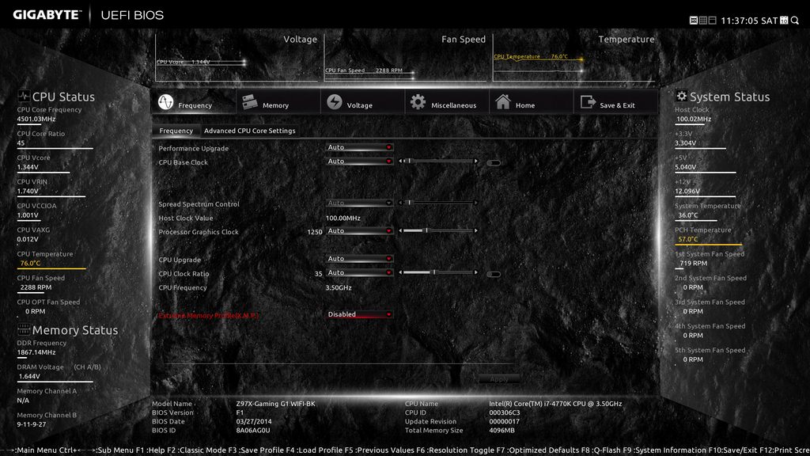Click the PCH Temperature 57.0°C reading
Image resolution: width=810 pixels, height=456 pixels.
(687, 239)
